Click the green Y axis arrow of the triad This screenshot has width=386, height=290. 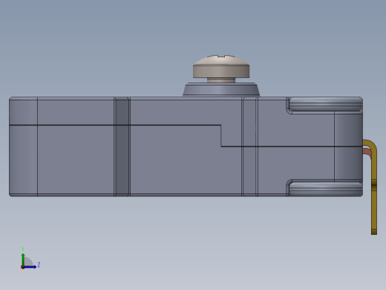23,259
